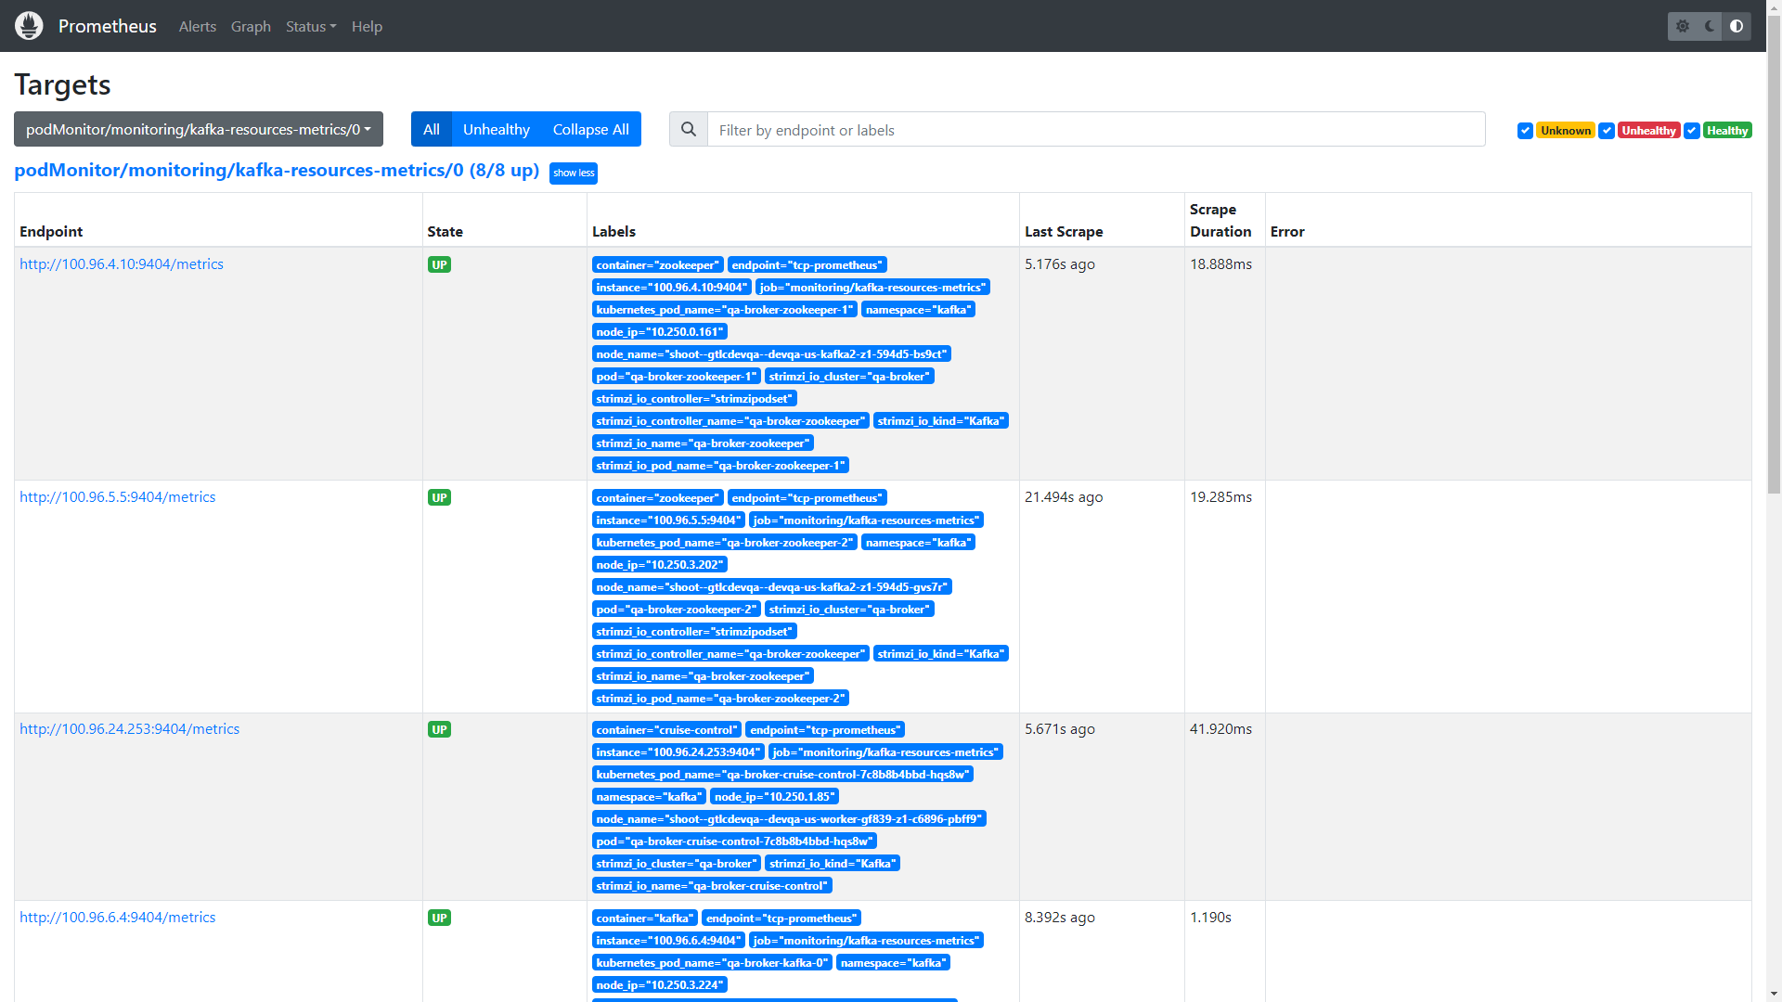This screenshot has height=1002, width=1782.
Task: Switch to light theme sun icon
Action: pos(1683,26)
